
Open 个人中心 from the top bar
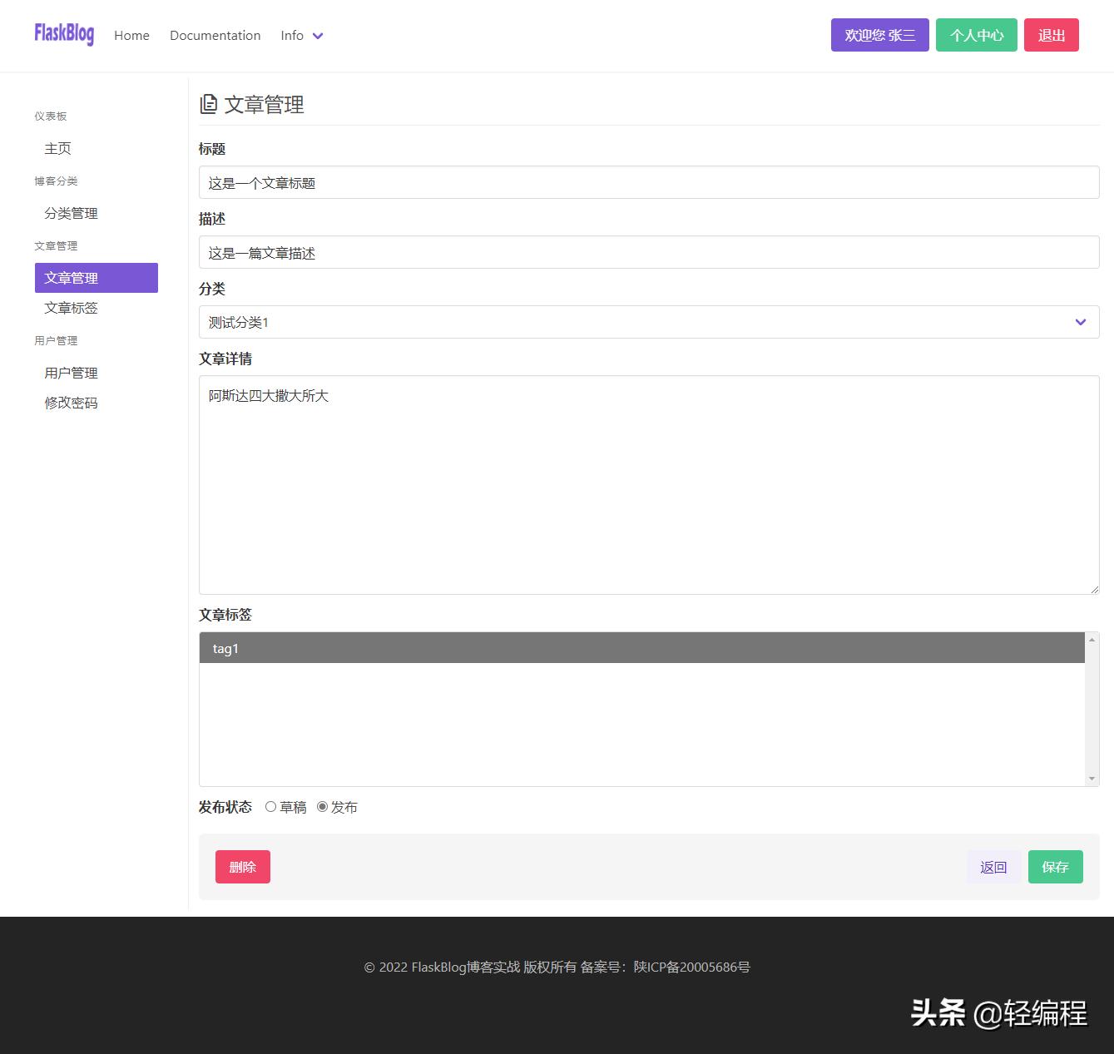coord(976,35)
